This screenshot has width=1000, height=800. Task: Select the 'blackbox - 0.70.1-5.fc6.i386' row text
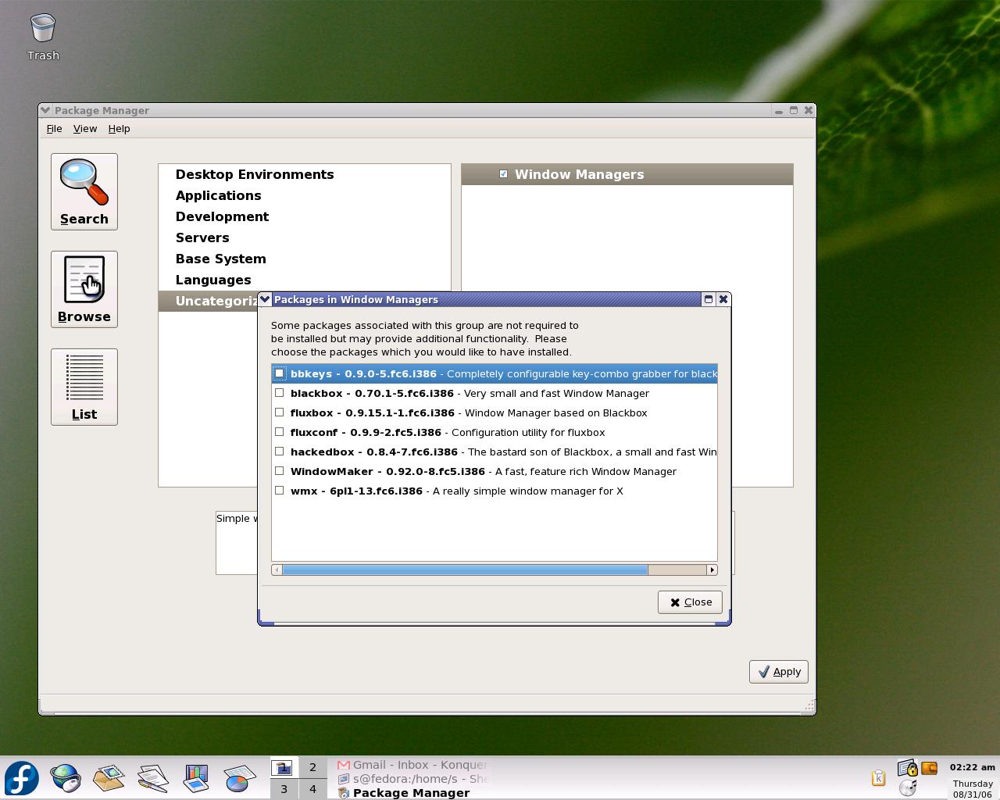[372, 394]
